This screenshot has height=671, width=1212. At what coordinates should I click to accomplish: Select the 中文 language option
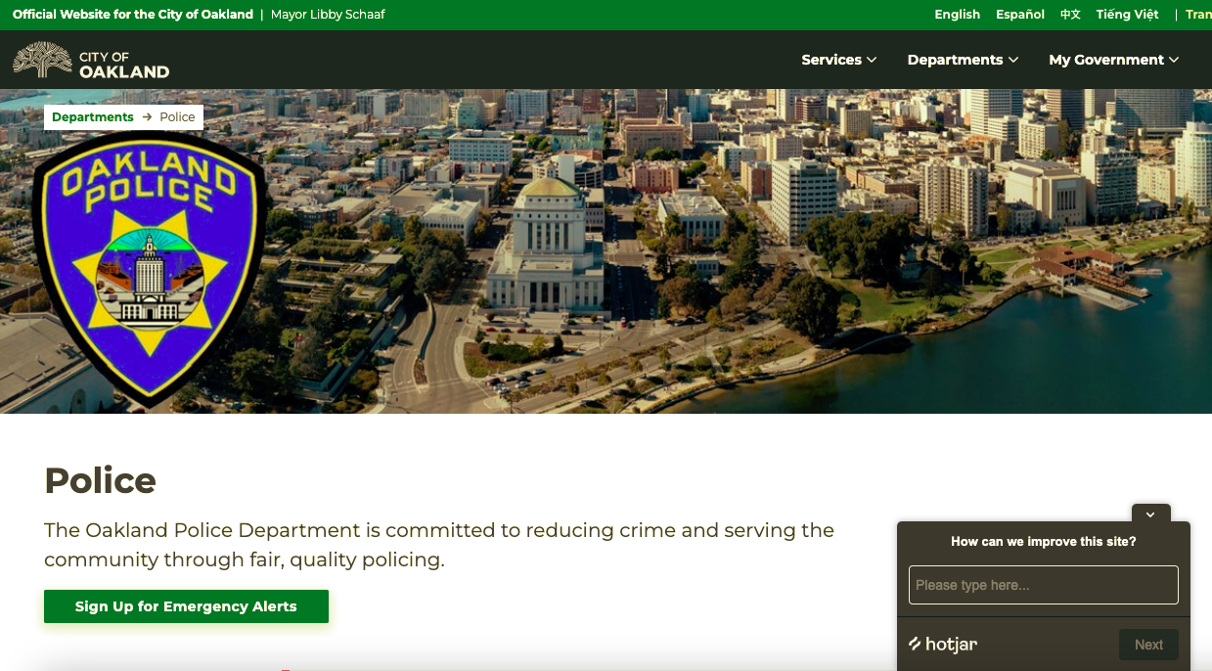(x=1070, y=15)
